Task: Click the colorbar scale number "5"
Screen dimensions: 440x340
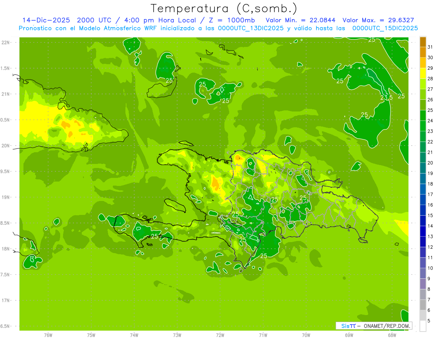Action: pyautogui.click(x=429, y=321)
